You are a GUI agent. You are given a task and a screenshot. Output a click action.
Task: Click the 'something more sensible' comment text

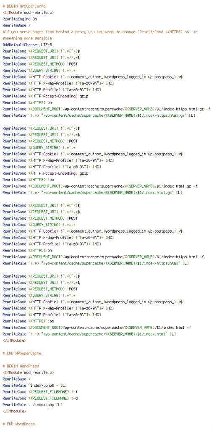[27, 38]
